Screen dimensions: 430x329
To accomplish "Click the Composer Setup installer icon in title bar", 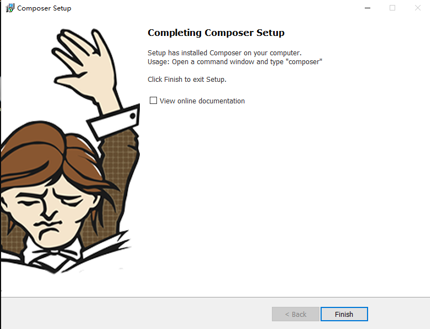I will coord(10,8).
